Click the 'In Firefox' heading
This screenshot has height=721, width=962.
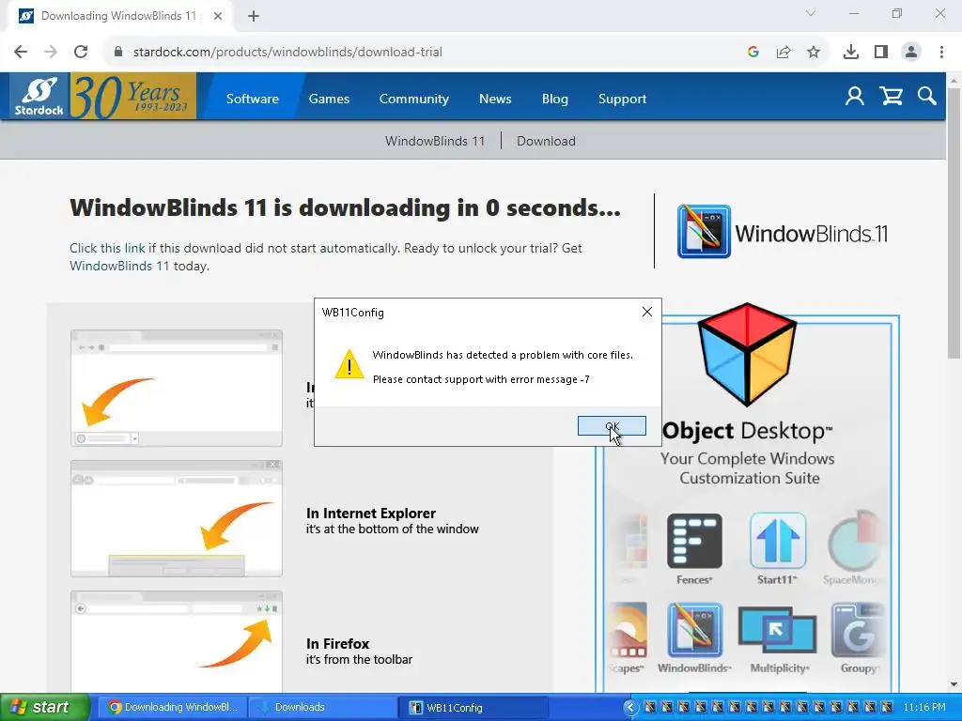click(x=337, y=644)
